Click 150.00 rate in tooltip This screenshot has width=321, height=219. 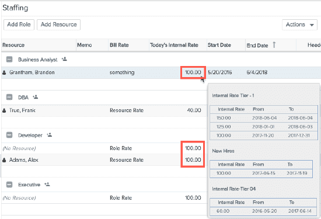click(224, 118)
